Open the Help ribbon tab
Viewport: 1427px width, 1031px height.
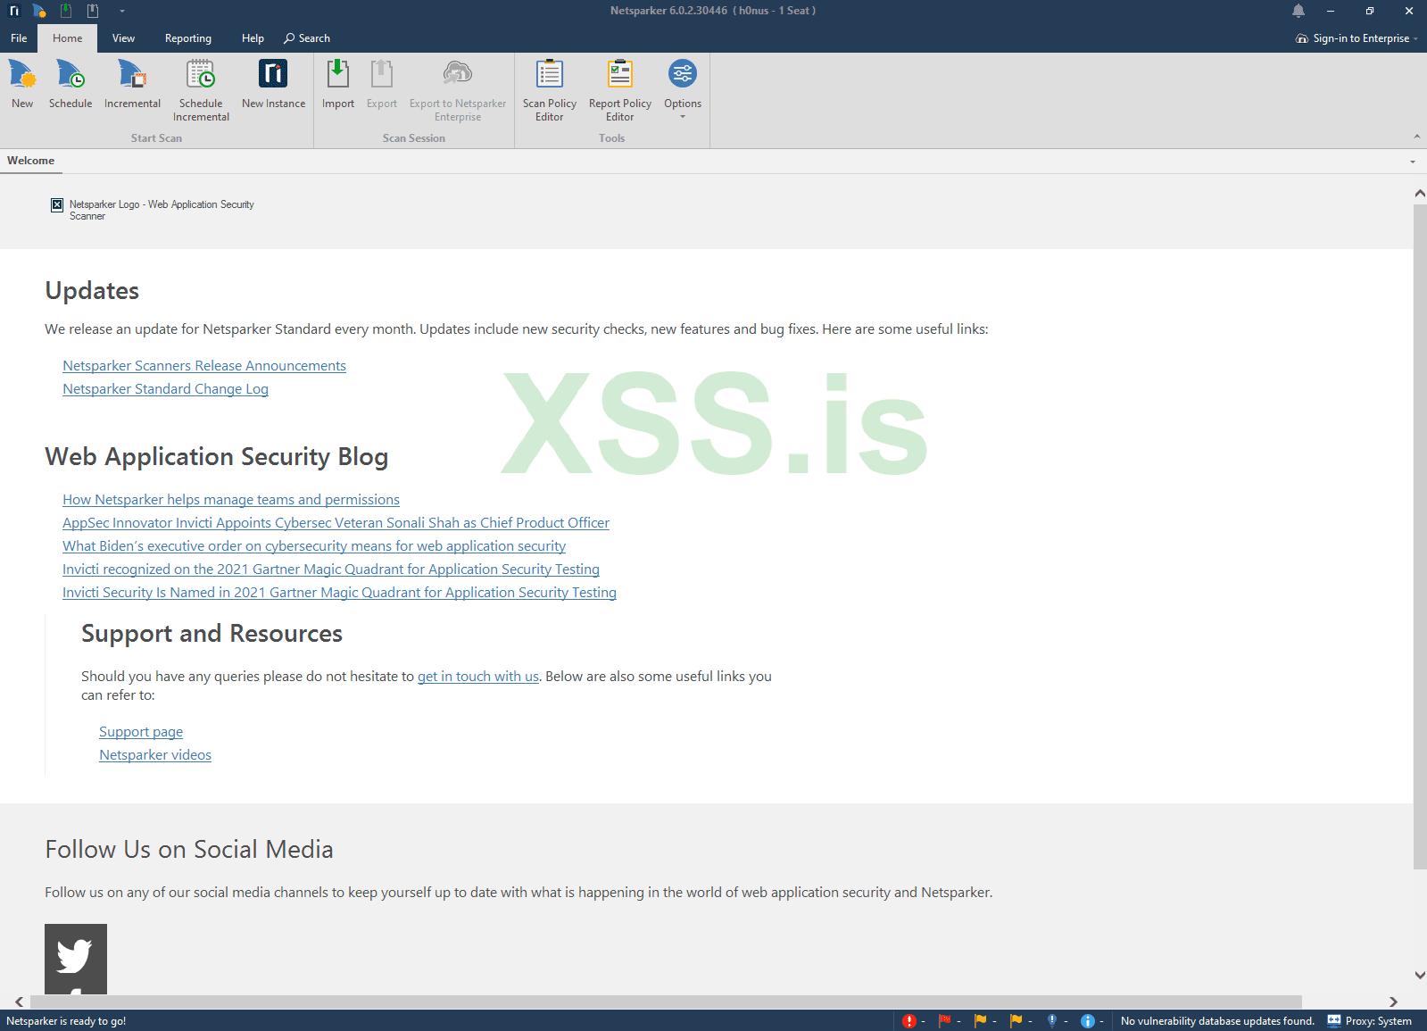click(253, 38)
